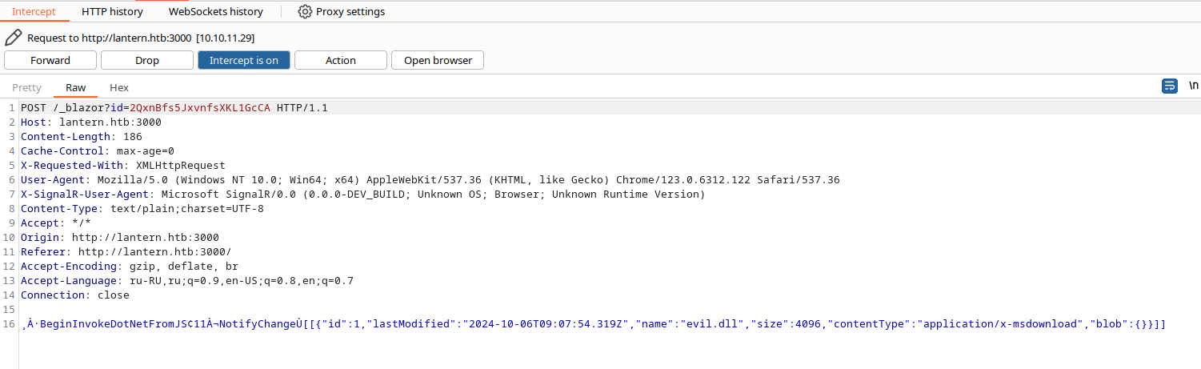Switch to Hex view of the request
This screenshot has width=1201, height=369.
click(119, 87)
